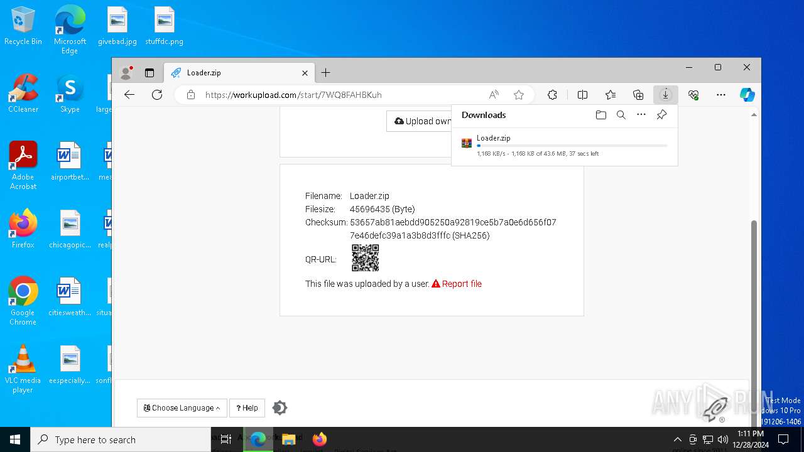
Task: Select the givebad.jpg desktop file
Action: coord(117,26)
